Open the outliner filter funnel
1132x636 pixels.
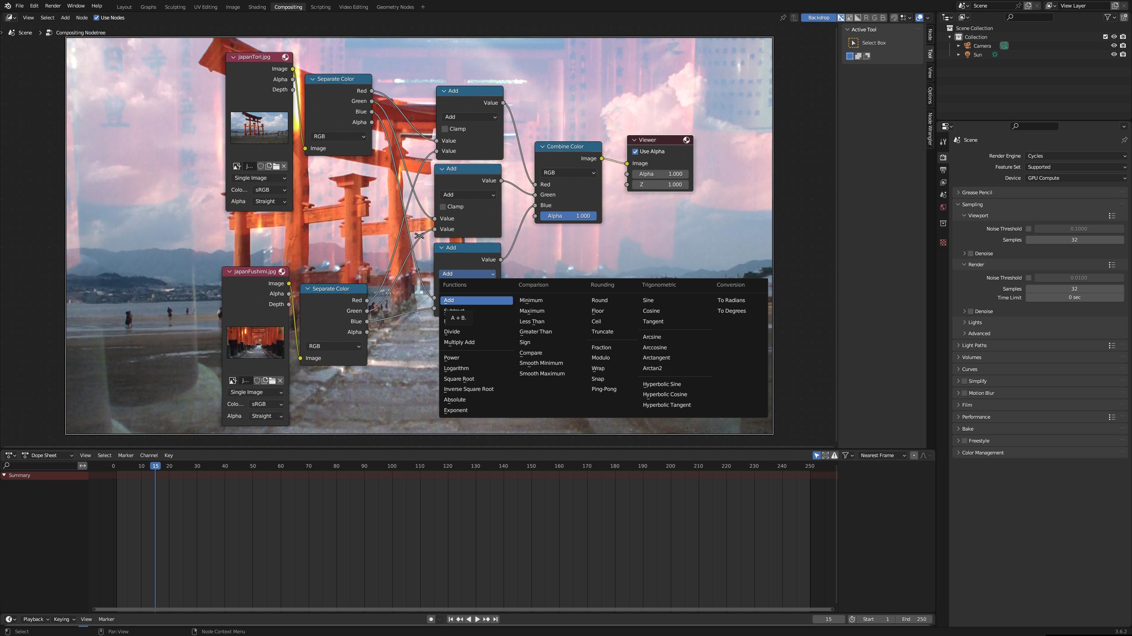(x=1107, y=17)
